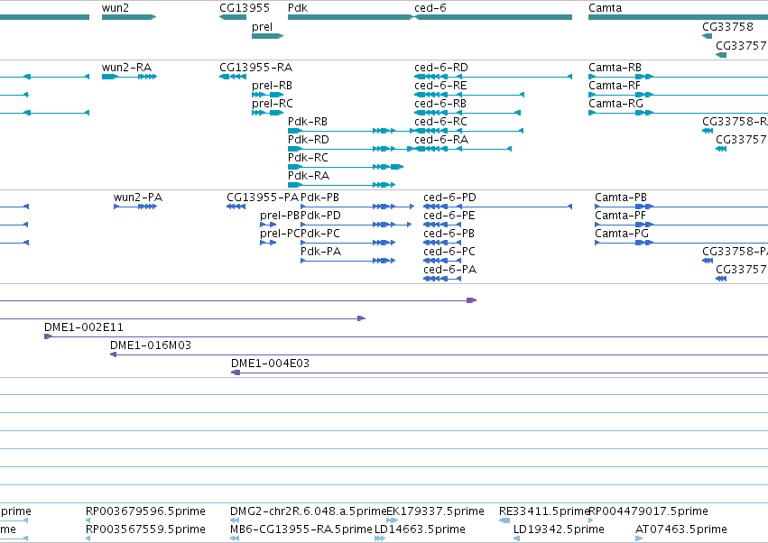Open protein Camta-PF
Screen dimensions: 768x543
click(x=620, y=216)
